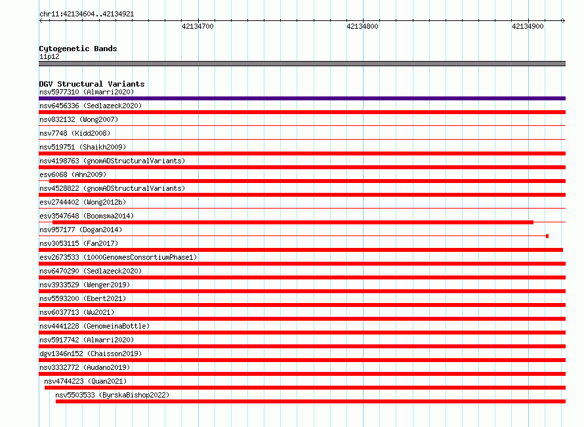Select nsv3053115 (Fan2017) variant label
This screenshot has width=584, height=427.
coord(79,243)
